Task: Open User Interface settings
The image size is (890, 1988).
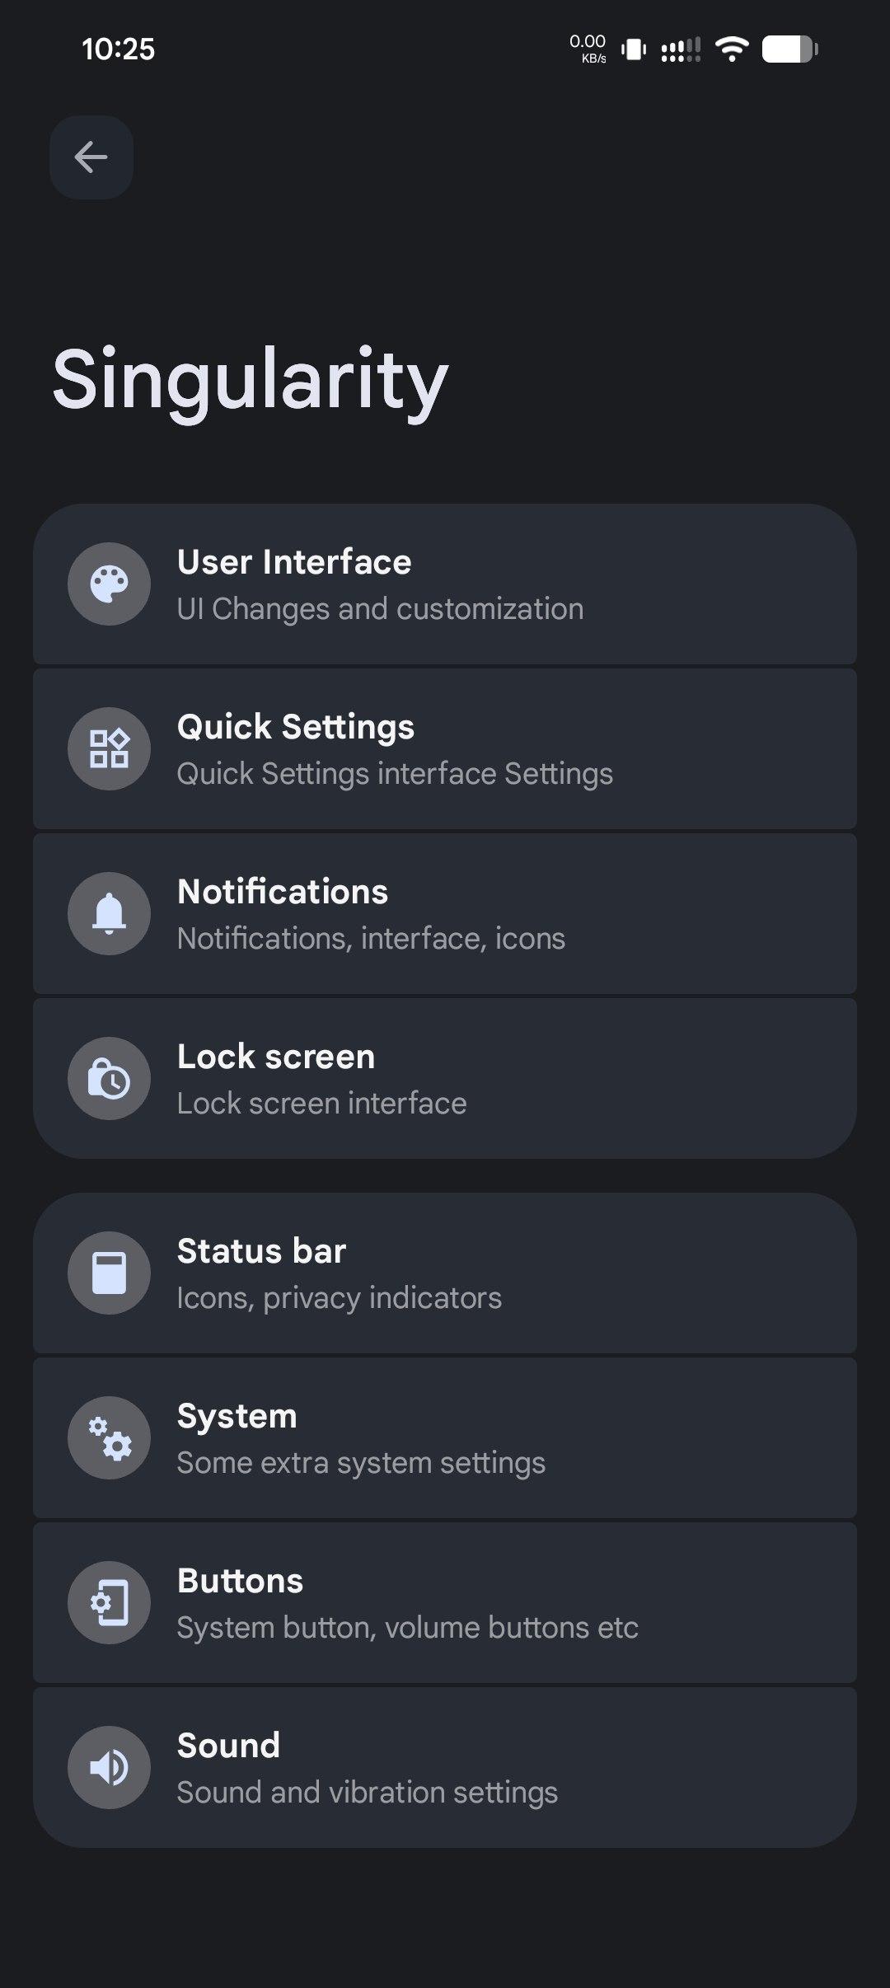Action: pos(445,584)
